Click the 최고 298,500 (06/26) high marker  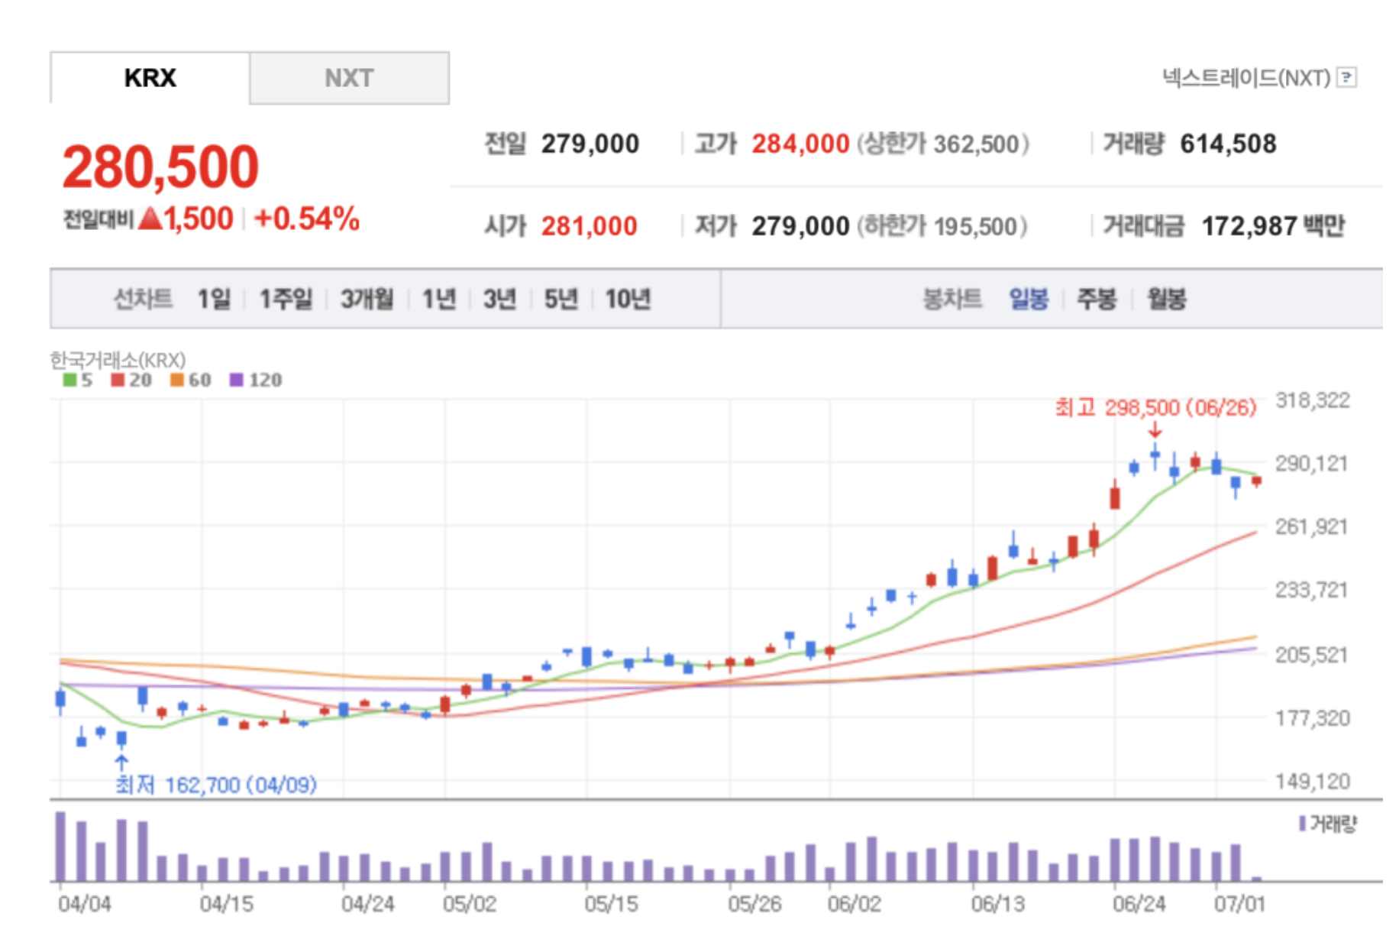pyautogui.click(x=1155, y=408)
